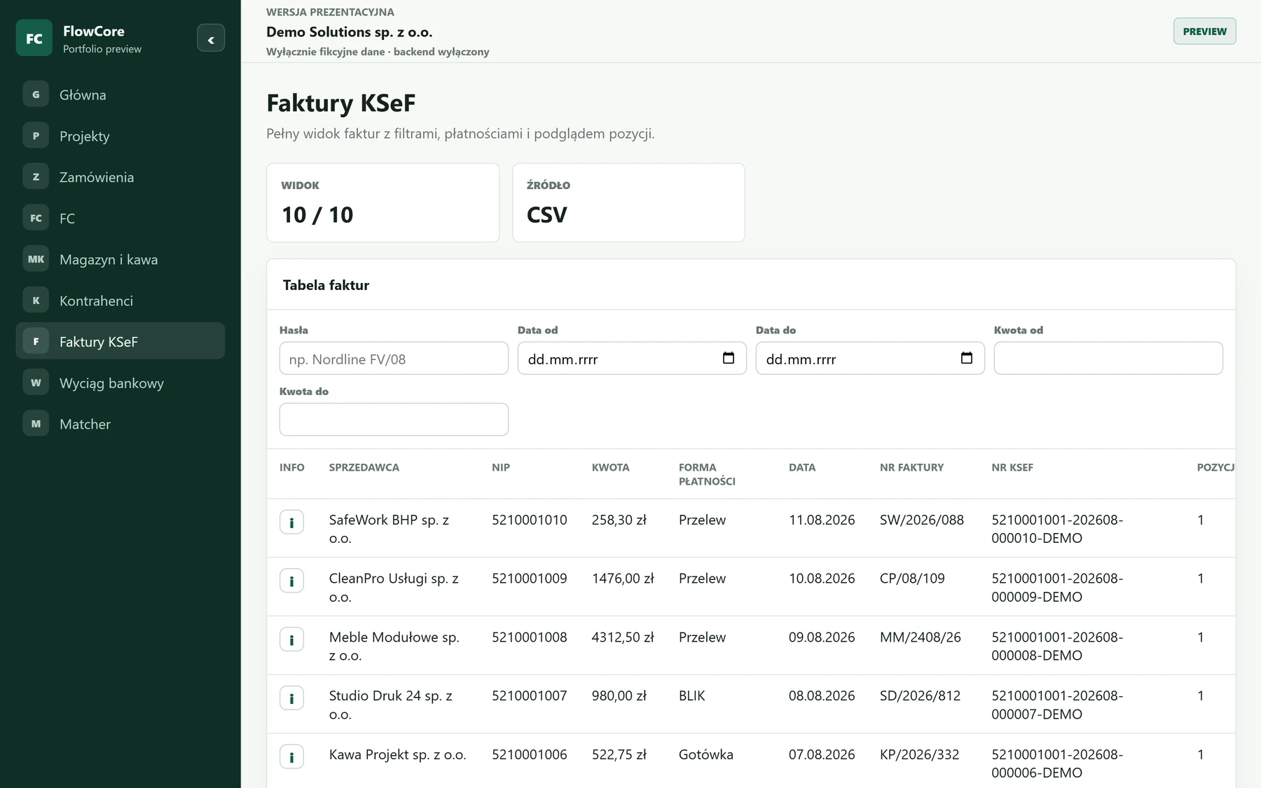Click the BLIK payment cell
Image resolution: width=1261 pixels, height=788 pixels.
coord(692,696)
